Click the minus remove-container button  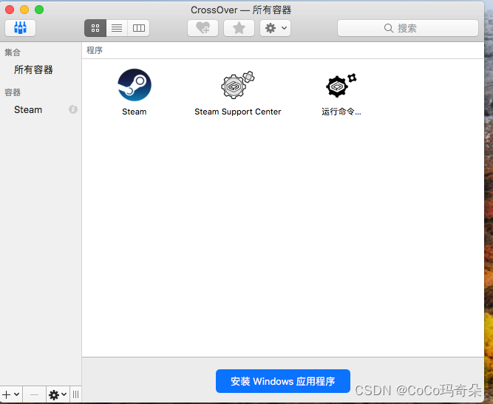(34, 394)
